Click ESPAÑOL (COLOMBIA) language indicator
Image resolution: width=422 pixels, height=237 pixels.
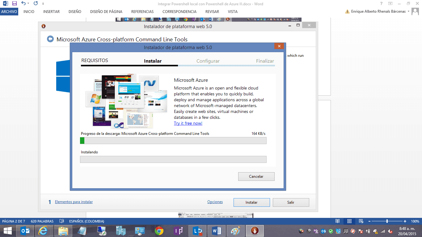(87, 221)
